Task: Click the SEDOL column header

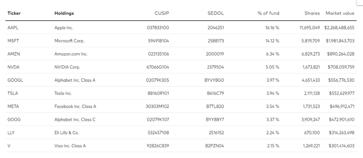Action: pos(216,13)
